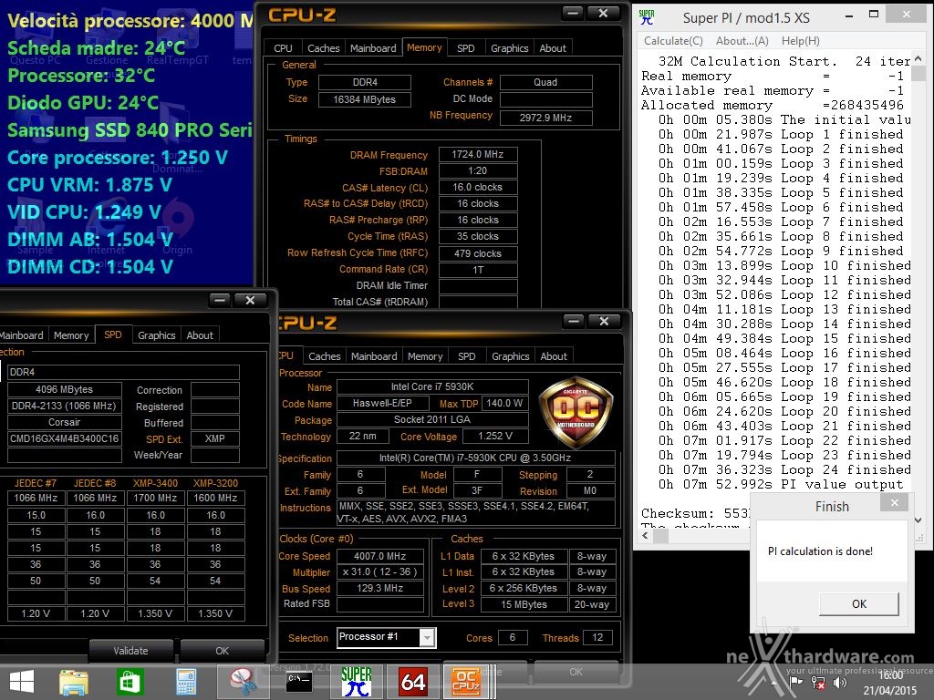
Task: Click the Gigabyte OC Motherboard badge logo
Action: point(576,412)
